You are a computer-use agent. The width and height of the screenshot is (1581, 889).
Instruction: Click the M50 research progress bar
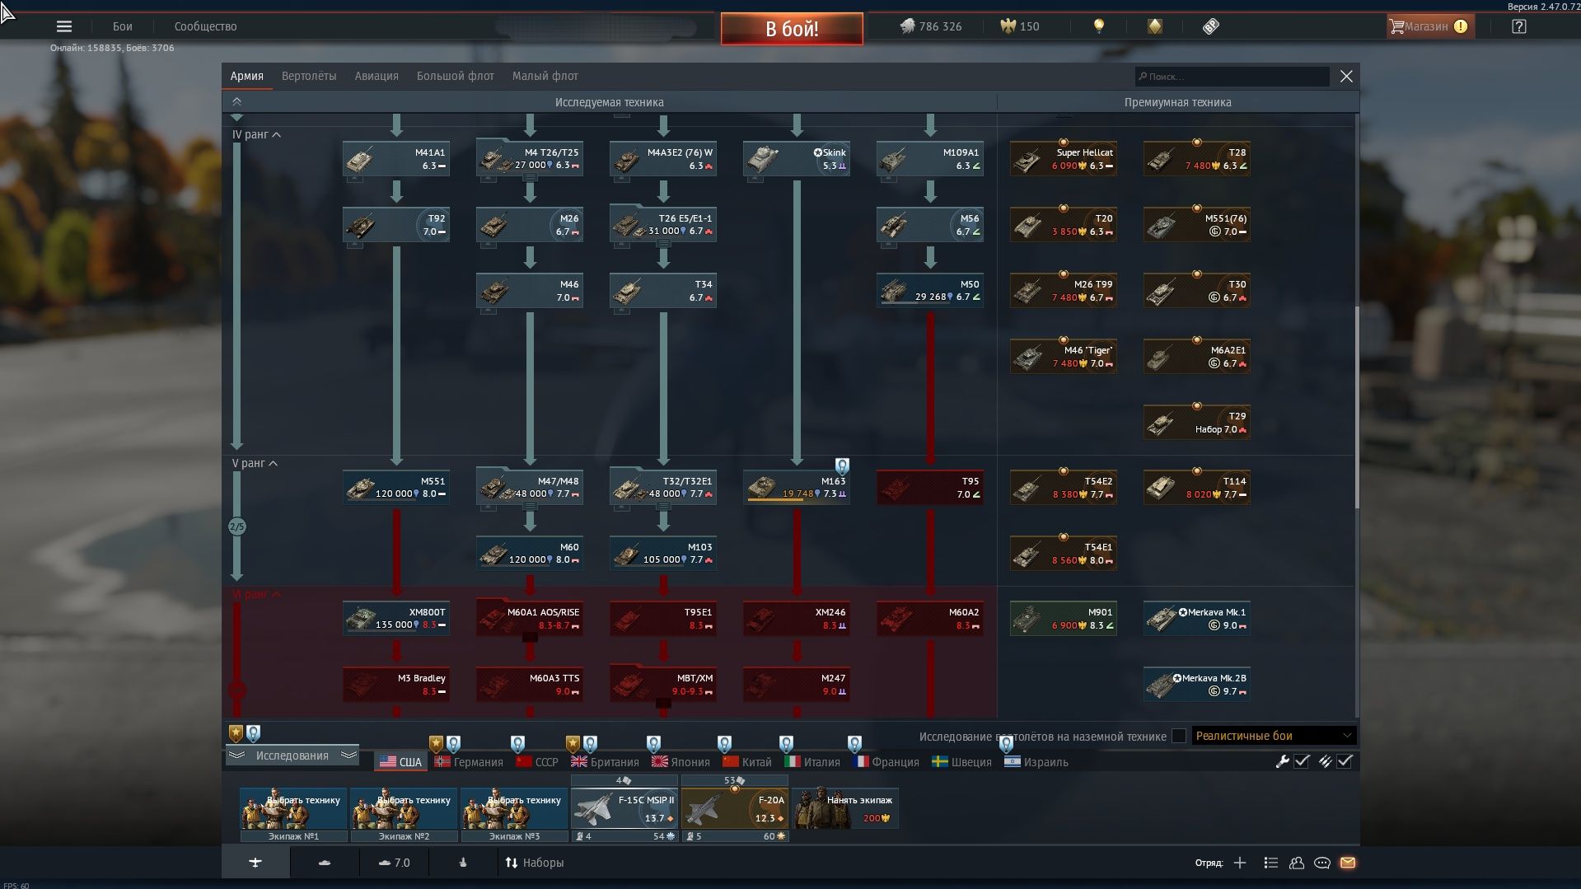pos(914,303)
